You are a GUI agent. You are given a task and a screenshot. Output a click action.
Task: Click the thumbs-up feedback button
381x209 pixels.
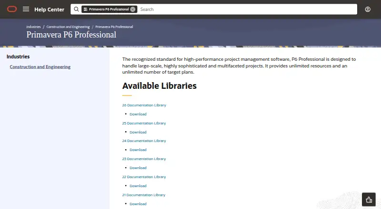pyautogui.click(x=369, y=199)
